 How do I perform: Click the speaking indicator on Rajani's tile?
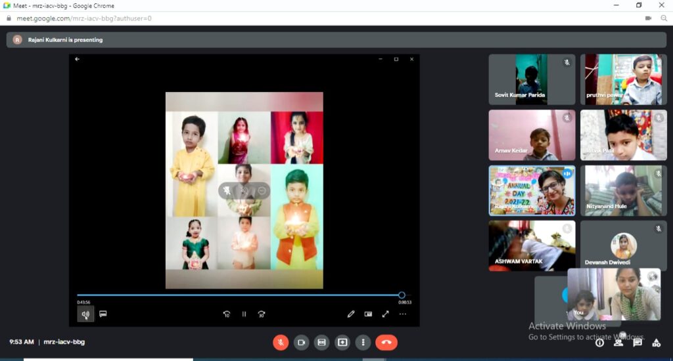coord(567,174)
